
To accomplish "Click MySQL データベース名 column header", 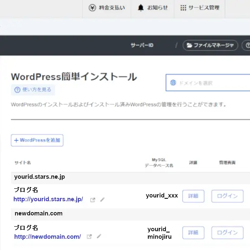I will pos(159,162).
